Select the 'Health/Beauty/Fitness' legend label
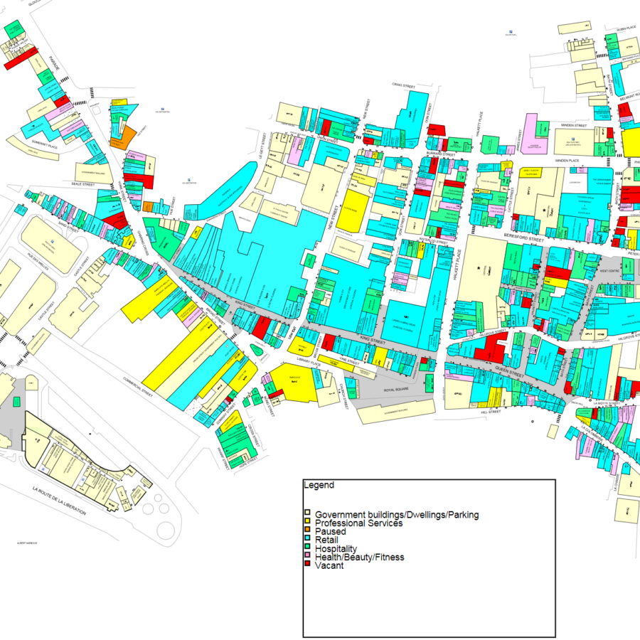Image resolution: width=640 pixels, height=640 pixels. [x=360, y=558]
